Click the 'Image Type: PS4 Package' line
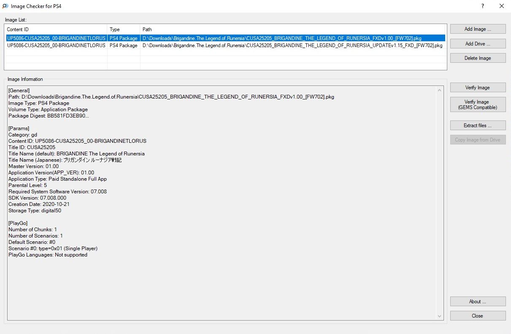 pyautogui.click(x=39, y=103)
